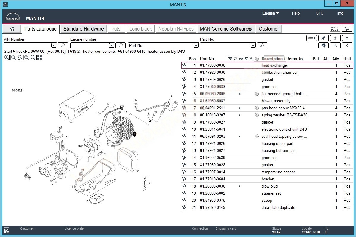Go back with the '<' button
Image resolution: width=356 pixels, height=237 pixels.
click(x=347, y=45)
